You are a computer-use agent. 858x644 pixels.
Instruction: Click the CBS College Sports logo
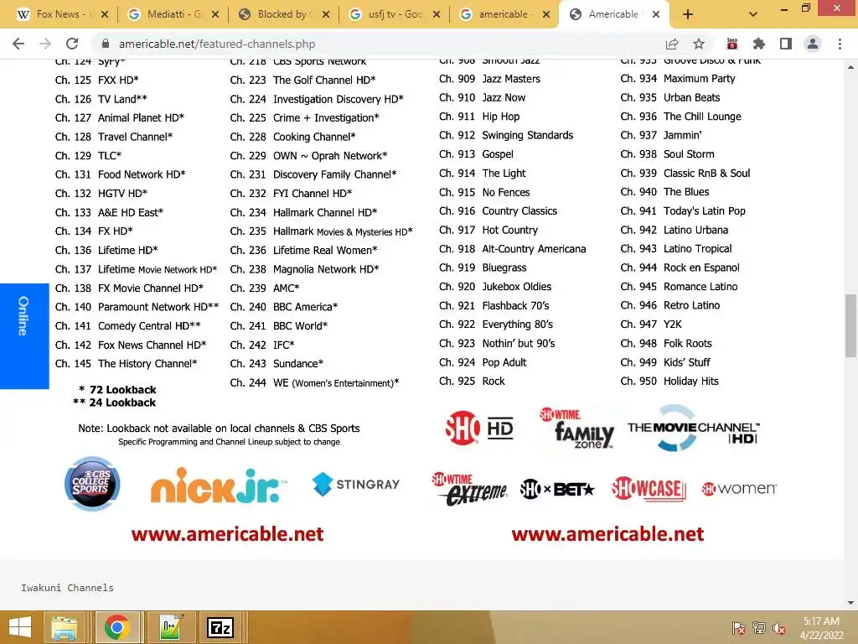click(x=92, y=484)
